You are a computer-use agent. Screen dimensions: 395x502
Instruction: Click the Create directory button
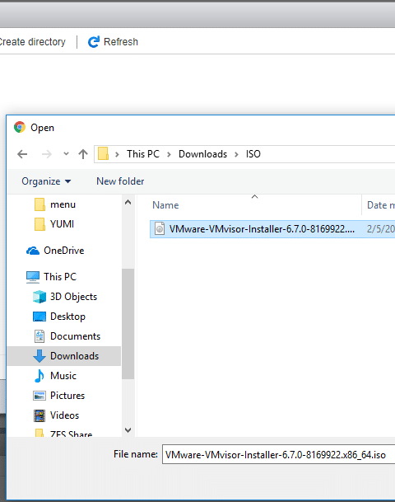pos(32,42)
